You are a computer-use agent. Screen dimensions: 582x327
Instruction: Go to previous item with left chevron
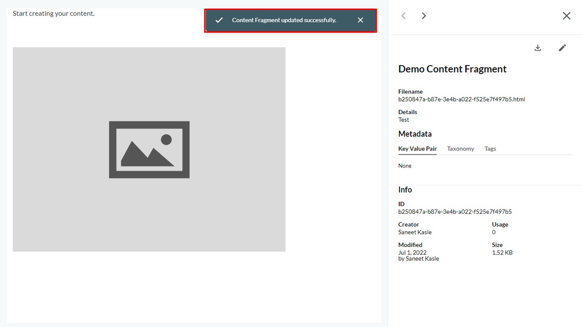pos(403,16)
